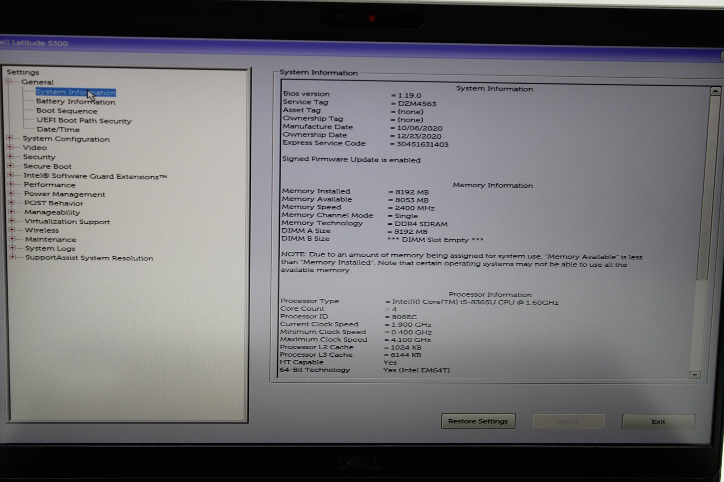Select the System Logs label
The height and width of the screenshot is (482, 724).
click(50, 249)
